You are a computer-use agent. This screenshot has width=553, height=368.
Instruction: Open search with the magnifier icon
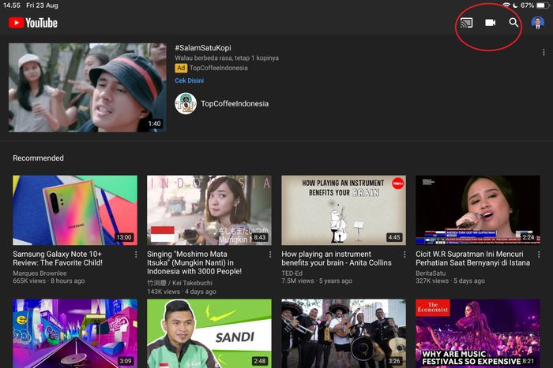513,23
